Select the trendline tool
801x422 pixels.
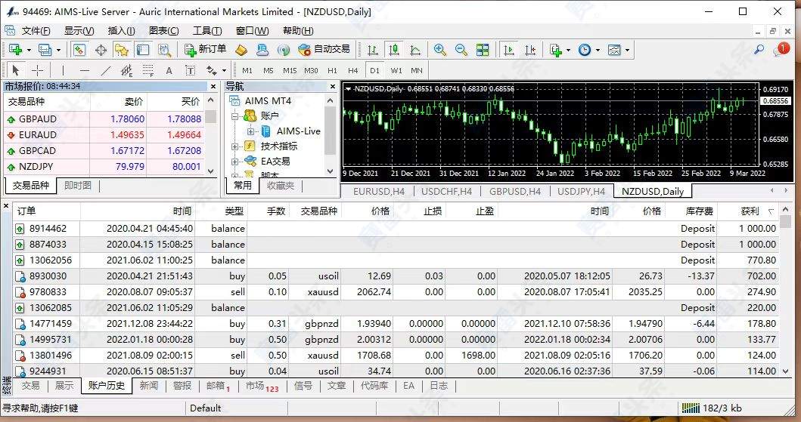click(x=106, y=70)
